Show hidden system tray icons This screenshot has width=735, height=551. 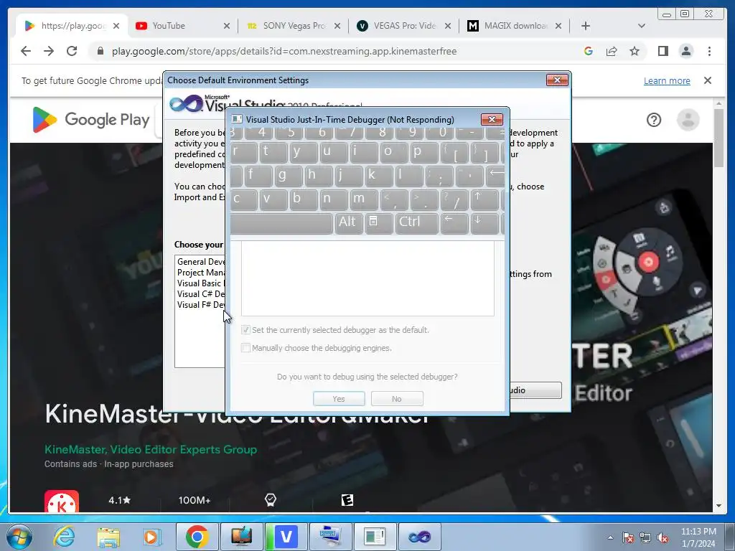point(610,537)
